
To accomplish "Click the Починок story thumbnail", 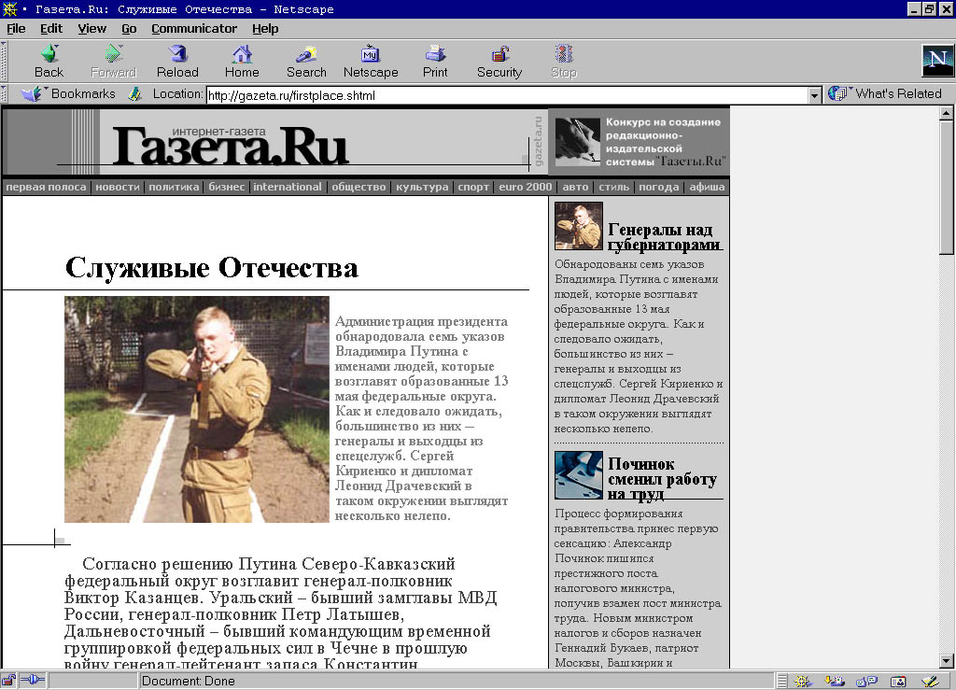I will (579, 475).
